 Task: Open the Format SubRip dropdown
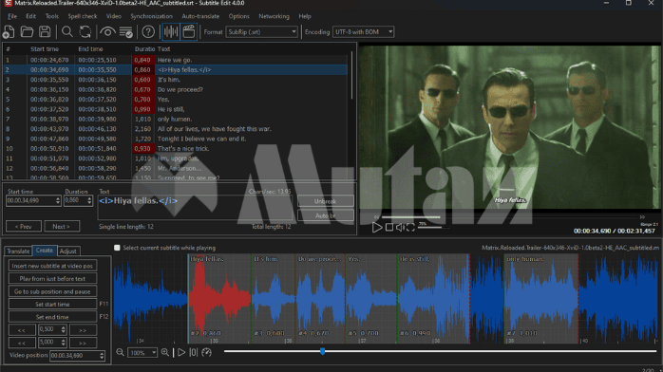tap(262, 31)
